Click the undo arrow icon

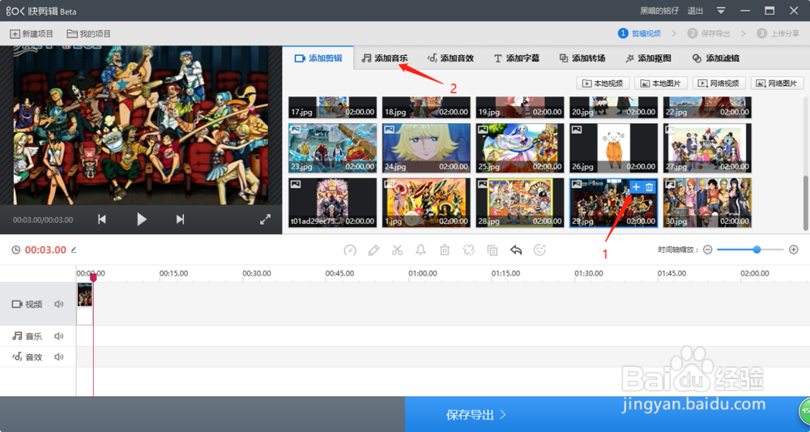coord(516,250)
